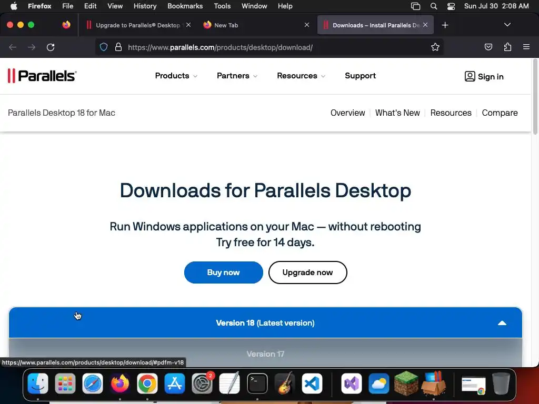This screenshot has width=539, height=404.
Task: Click the pinned Firefox tab icon
Action: point(66,25)
